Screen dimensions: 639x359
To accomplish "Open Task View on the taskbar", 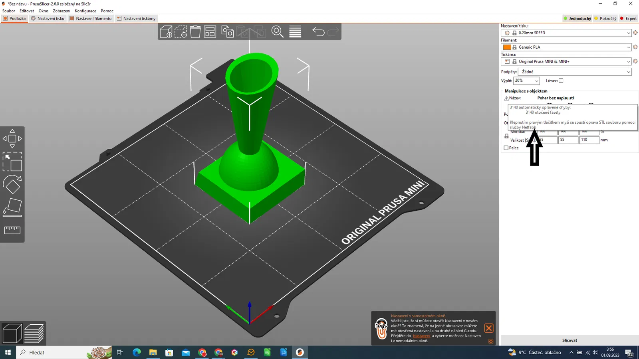I will coord(120,352).
